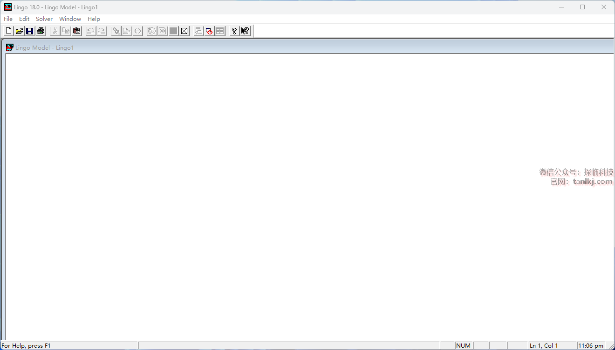Open the Help menu
The height and width of the screenshot is (350, 615).
point(94,19)
